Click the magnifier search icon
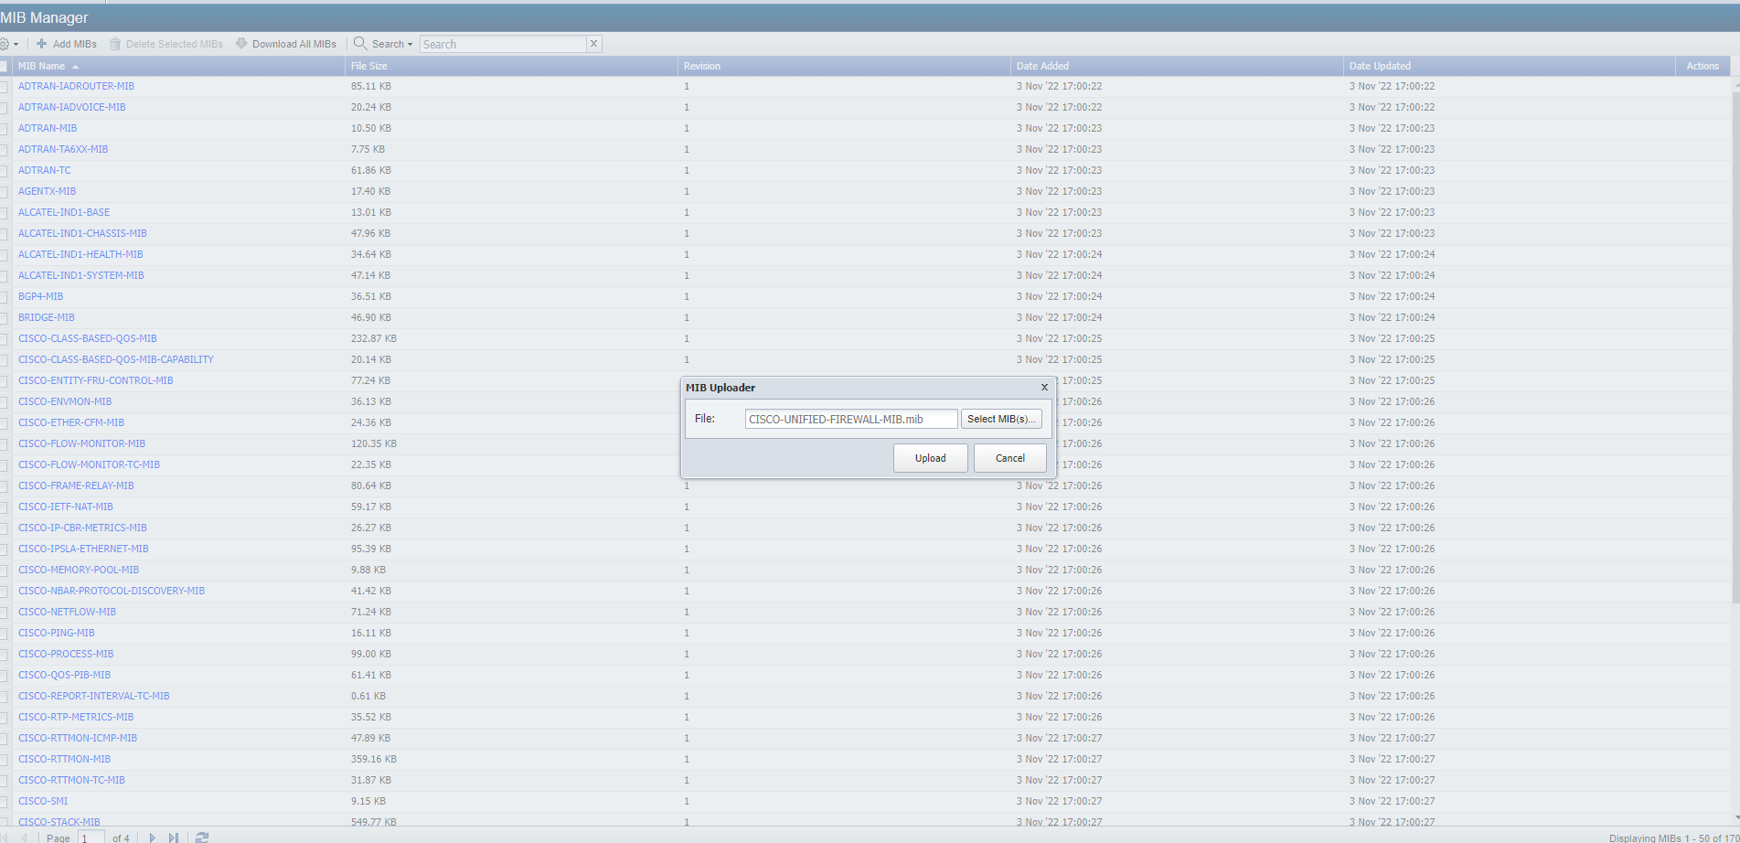This screenshot has height=843, width=1740. click(360, 43)
